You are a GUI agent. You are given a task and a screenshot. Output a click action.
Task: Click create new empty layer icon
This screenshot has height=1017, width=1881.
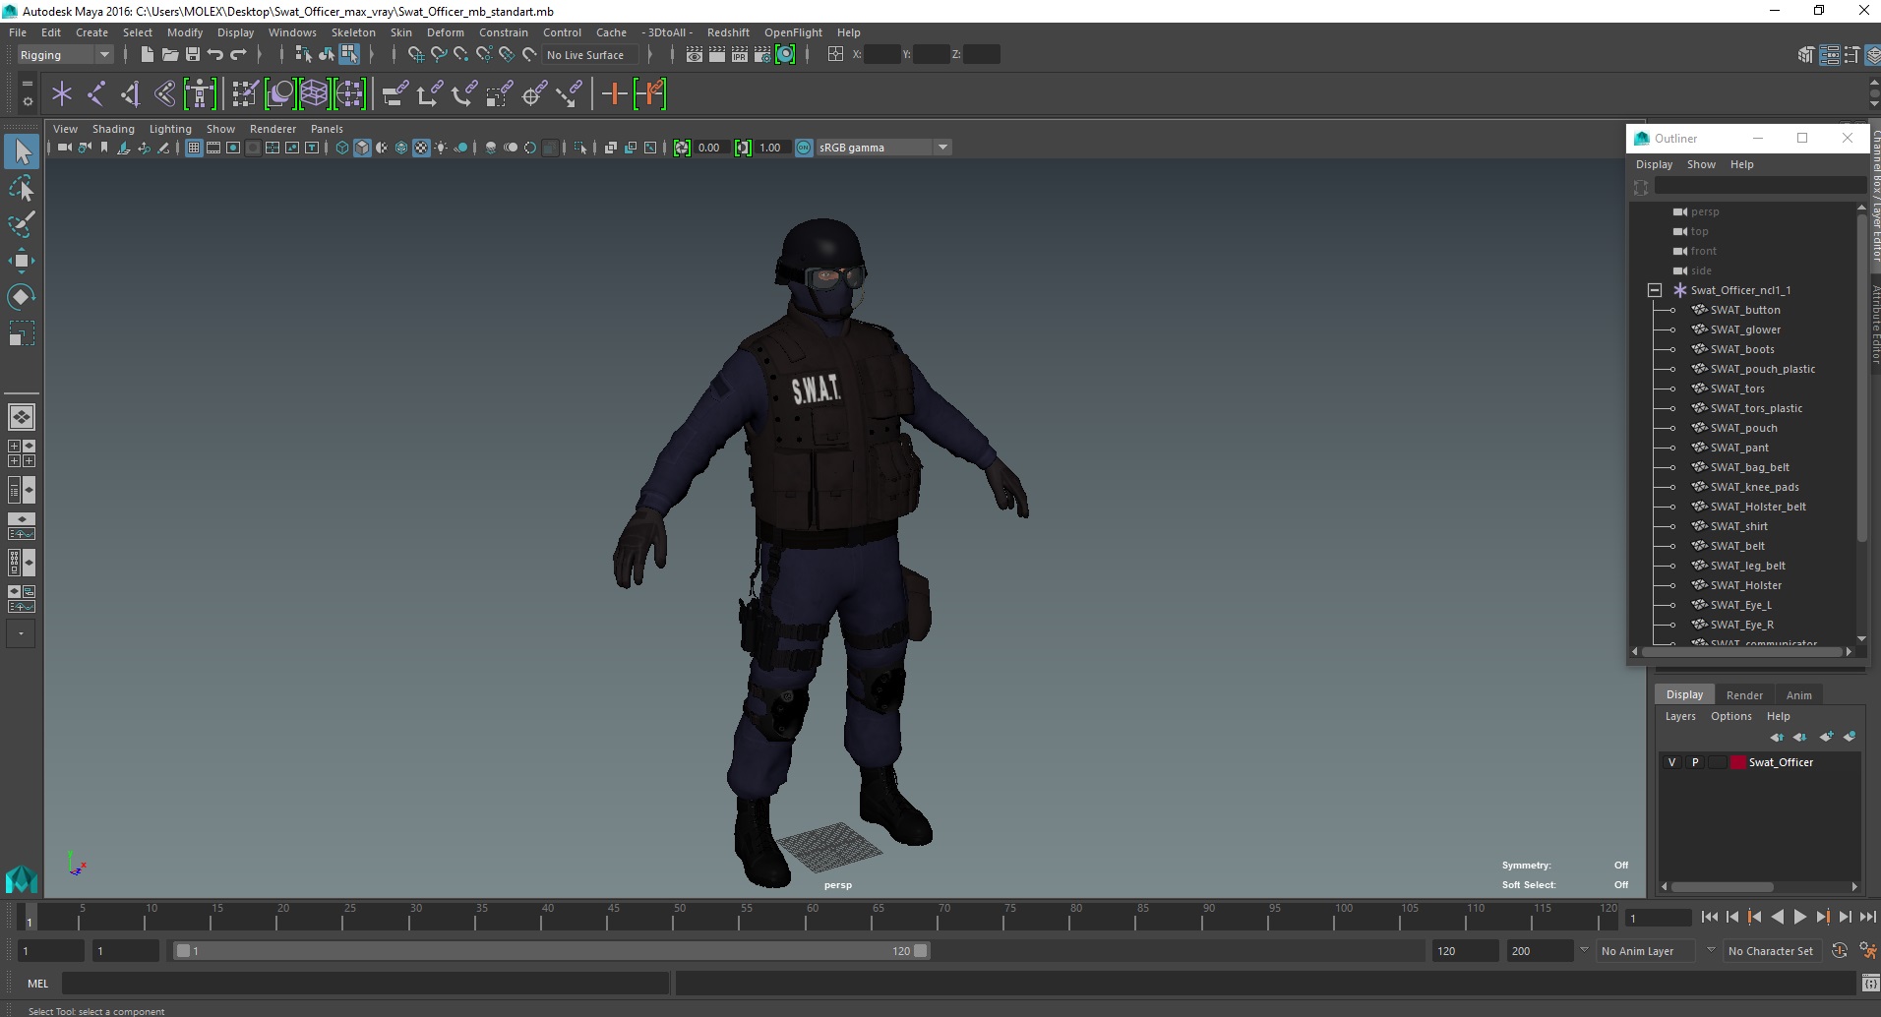pos(1826,737)
